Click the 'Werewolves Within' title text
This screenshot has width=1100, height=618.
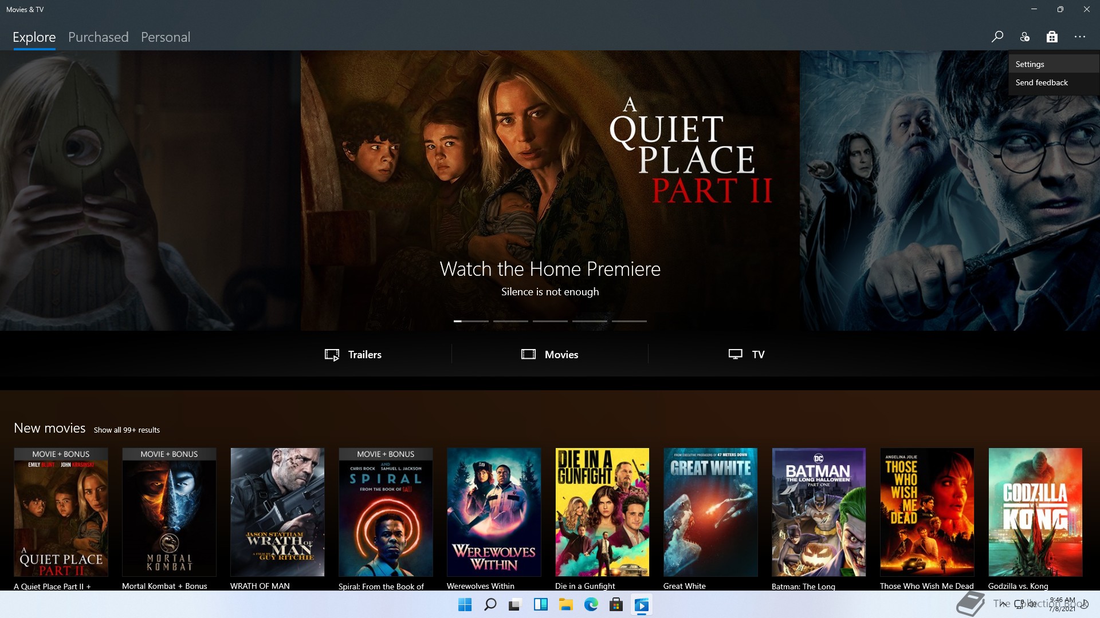pos(481,586)
